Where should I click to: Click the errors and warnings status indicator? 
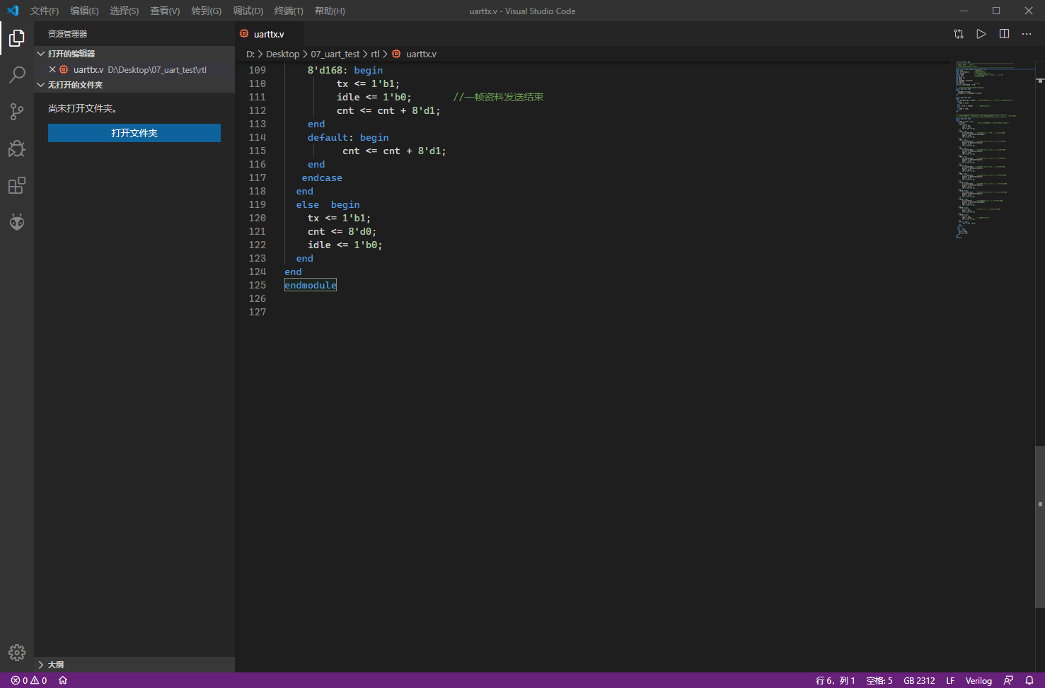point(29,680)
